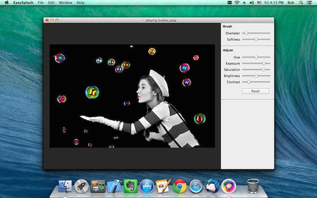Click the Diameter slider handle
The width and height of the screenshot is (317, 198).
(246, 33)
